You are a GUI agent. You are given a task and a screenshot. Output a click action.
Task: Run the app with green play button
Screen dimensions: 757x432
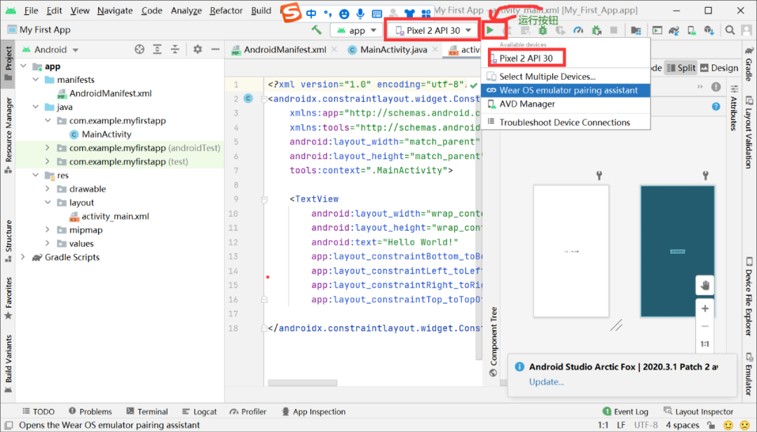(490, 30)
